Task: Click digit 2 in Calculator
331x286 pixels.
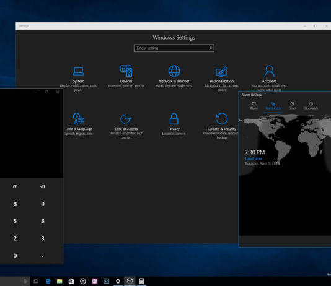Action: [x=15, y=238]
